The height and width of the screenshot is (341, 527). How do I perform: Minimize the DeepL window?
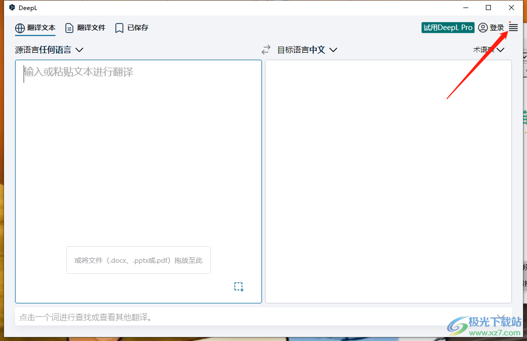(x=465, y=8)
